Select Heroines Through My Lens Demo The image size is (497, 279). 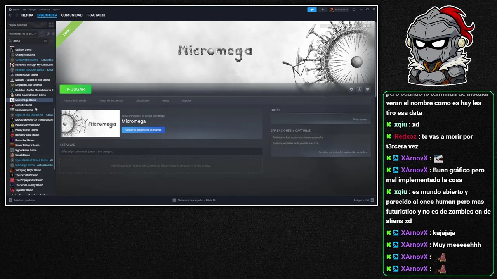pos(31,65)
